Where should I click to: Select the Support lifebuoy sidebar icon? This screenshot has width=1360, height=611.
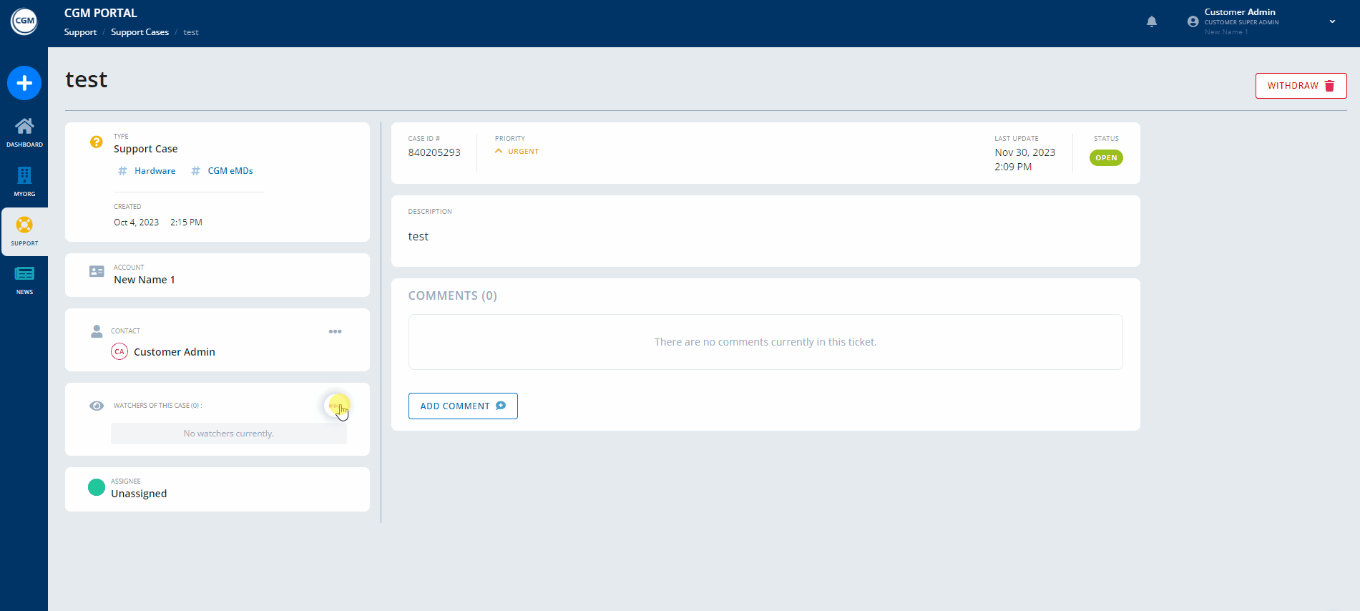point(24,225)
